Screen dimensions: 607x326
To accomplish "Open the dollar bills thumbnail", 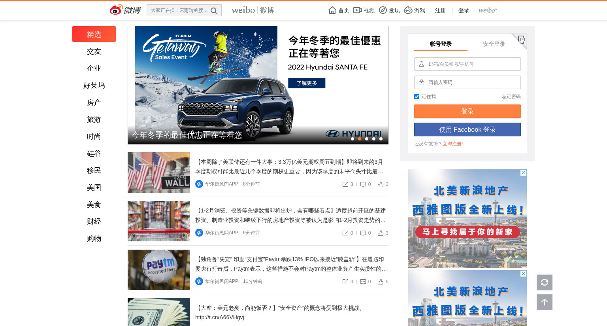I will (x=159, y=312).
